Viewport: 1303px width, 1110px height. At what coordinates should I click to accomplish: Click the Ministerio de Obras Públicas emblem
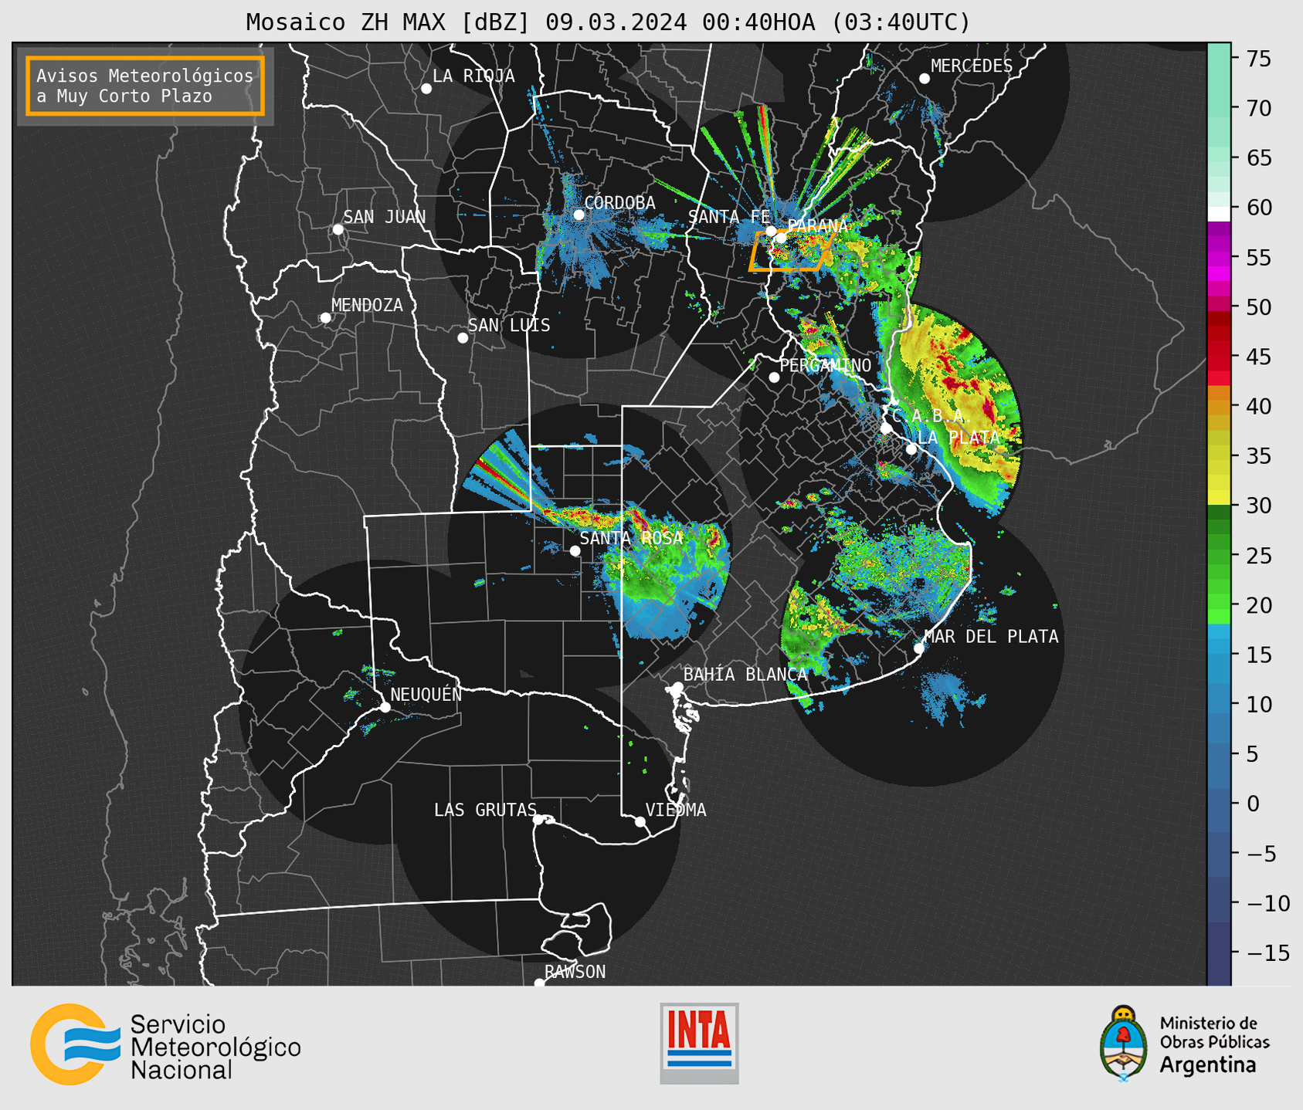coord(1124,1043)
